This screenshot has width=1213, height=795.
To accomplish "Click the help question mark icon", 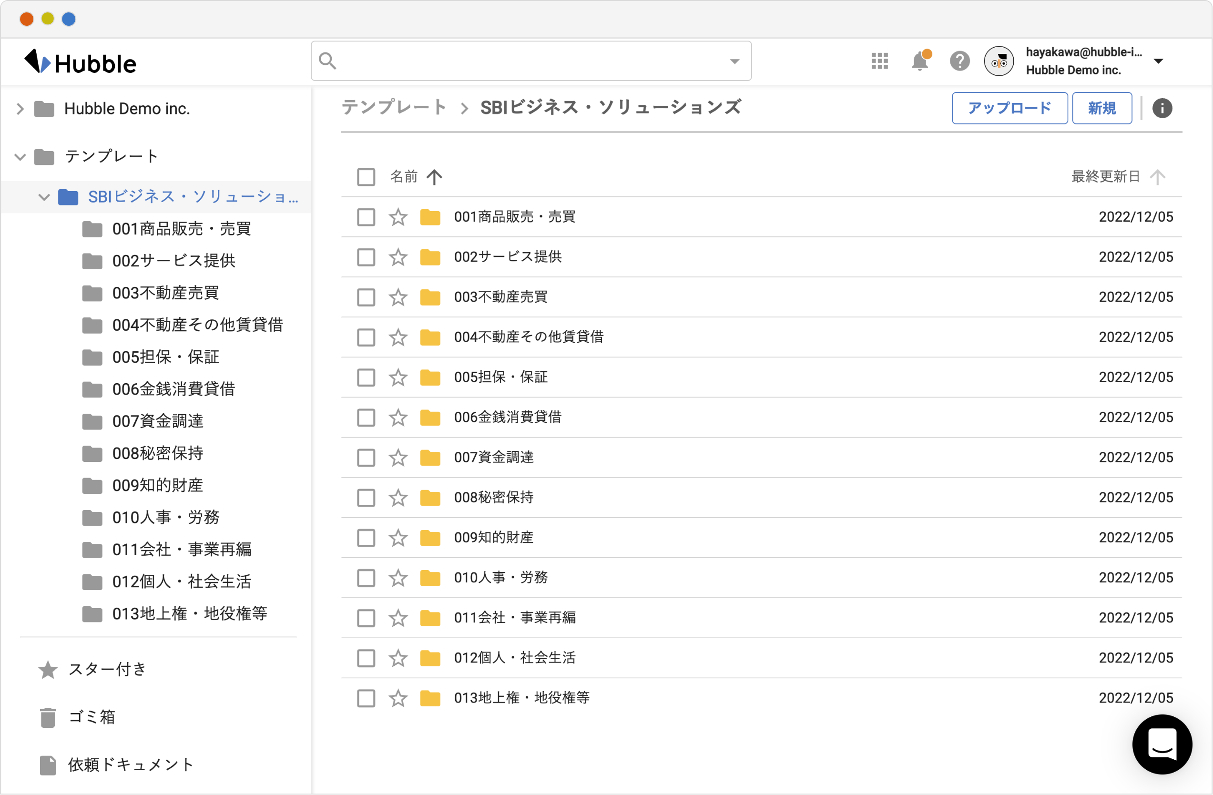I will pyautogui.click(x=960, y=61).
